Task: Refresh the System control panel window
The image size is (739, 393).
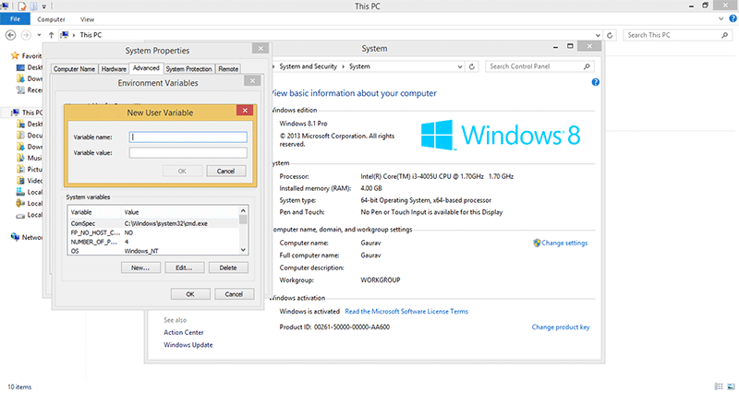Action: click(x=472, y=66)
